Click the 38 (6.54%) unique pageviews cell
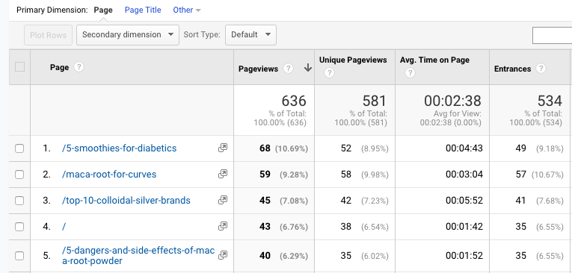Screen dimensions: 572x273 coord(354,228)
